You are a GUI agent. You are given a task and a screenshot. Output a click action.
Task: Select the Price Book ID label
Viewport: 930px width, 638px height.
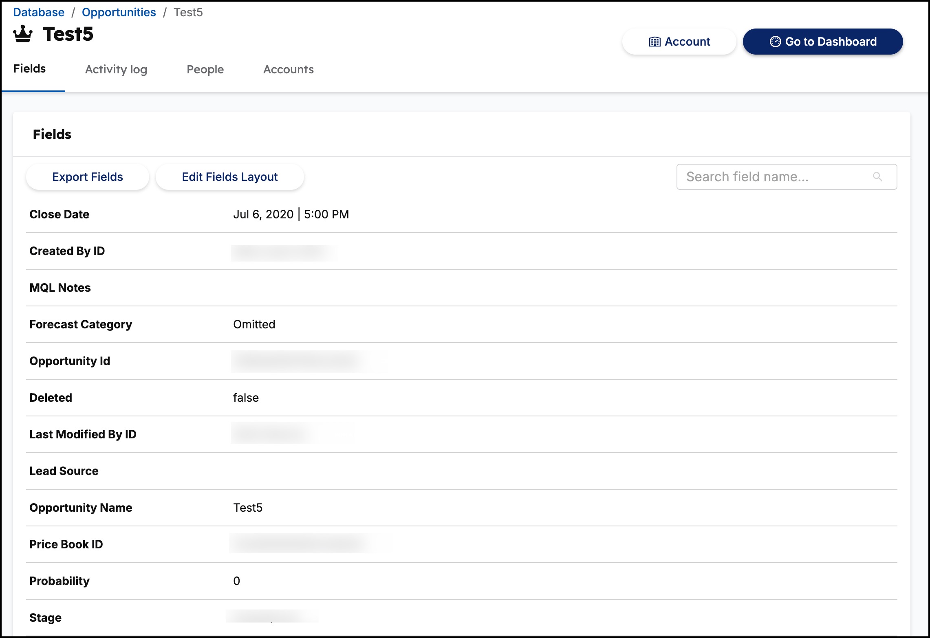66,544
